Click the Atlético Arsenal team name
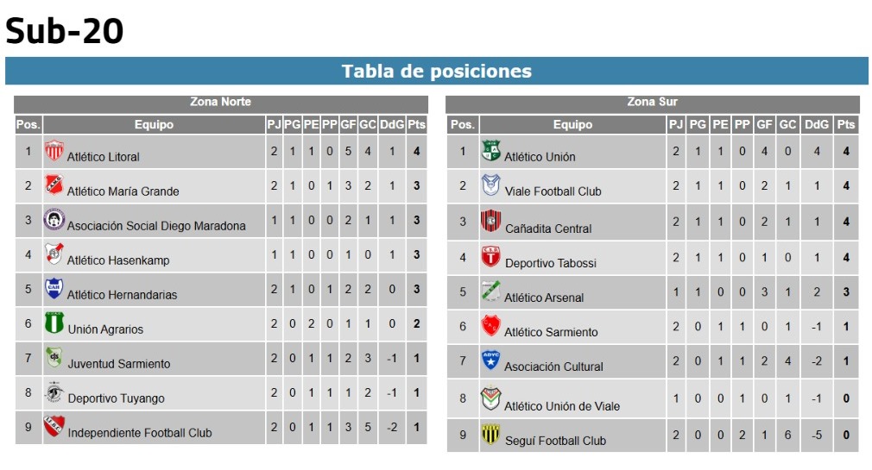This screenshot has width=872, height=470. pos(544,298)
